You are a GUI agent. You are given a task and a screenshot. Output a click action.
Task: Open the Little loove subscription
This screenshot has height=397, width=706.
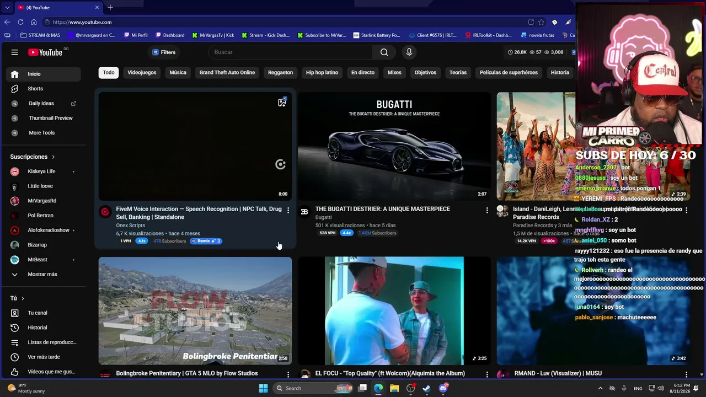pyautogui.click(x=44, y=186)
